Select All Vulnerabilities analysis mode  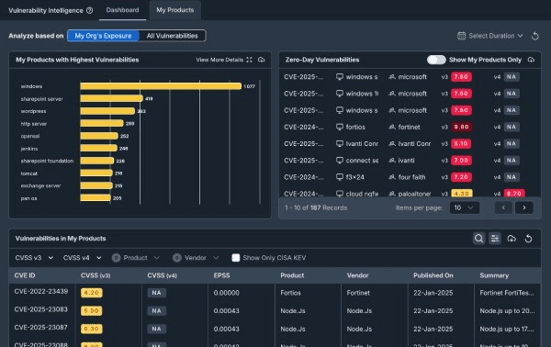pyautogui.click(x=173, y=36)
